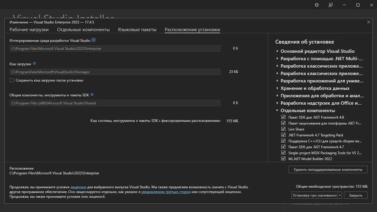Open the лицензии link
377x212 pixels.
[x=78, y=187]
